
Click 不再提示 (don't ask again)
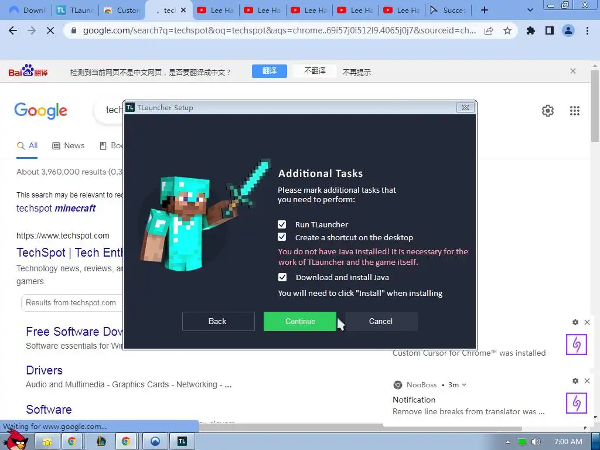(x=357, y=72)
